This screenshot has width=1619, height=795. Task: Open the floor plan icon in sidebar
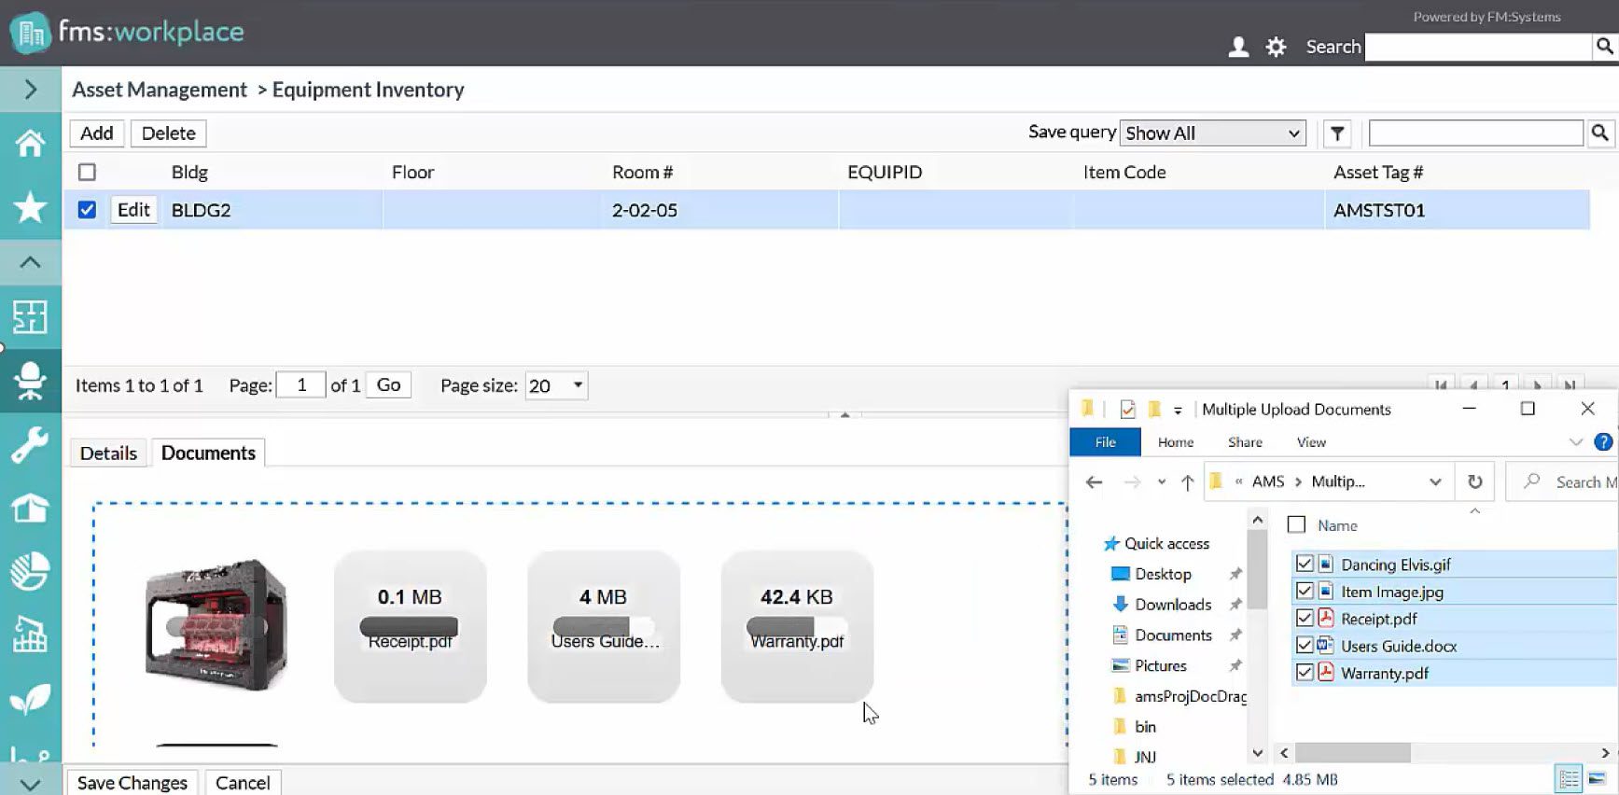(30, 317)
